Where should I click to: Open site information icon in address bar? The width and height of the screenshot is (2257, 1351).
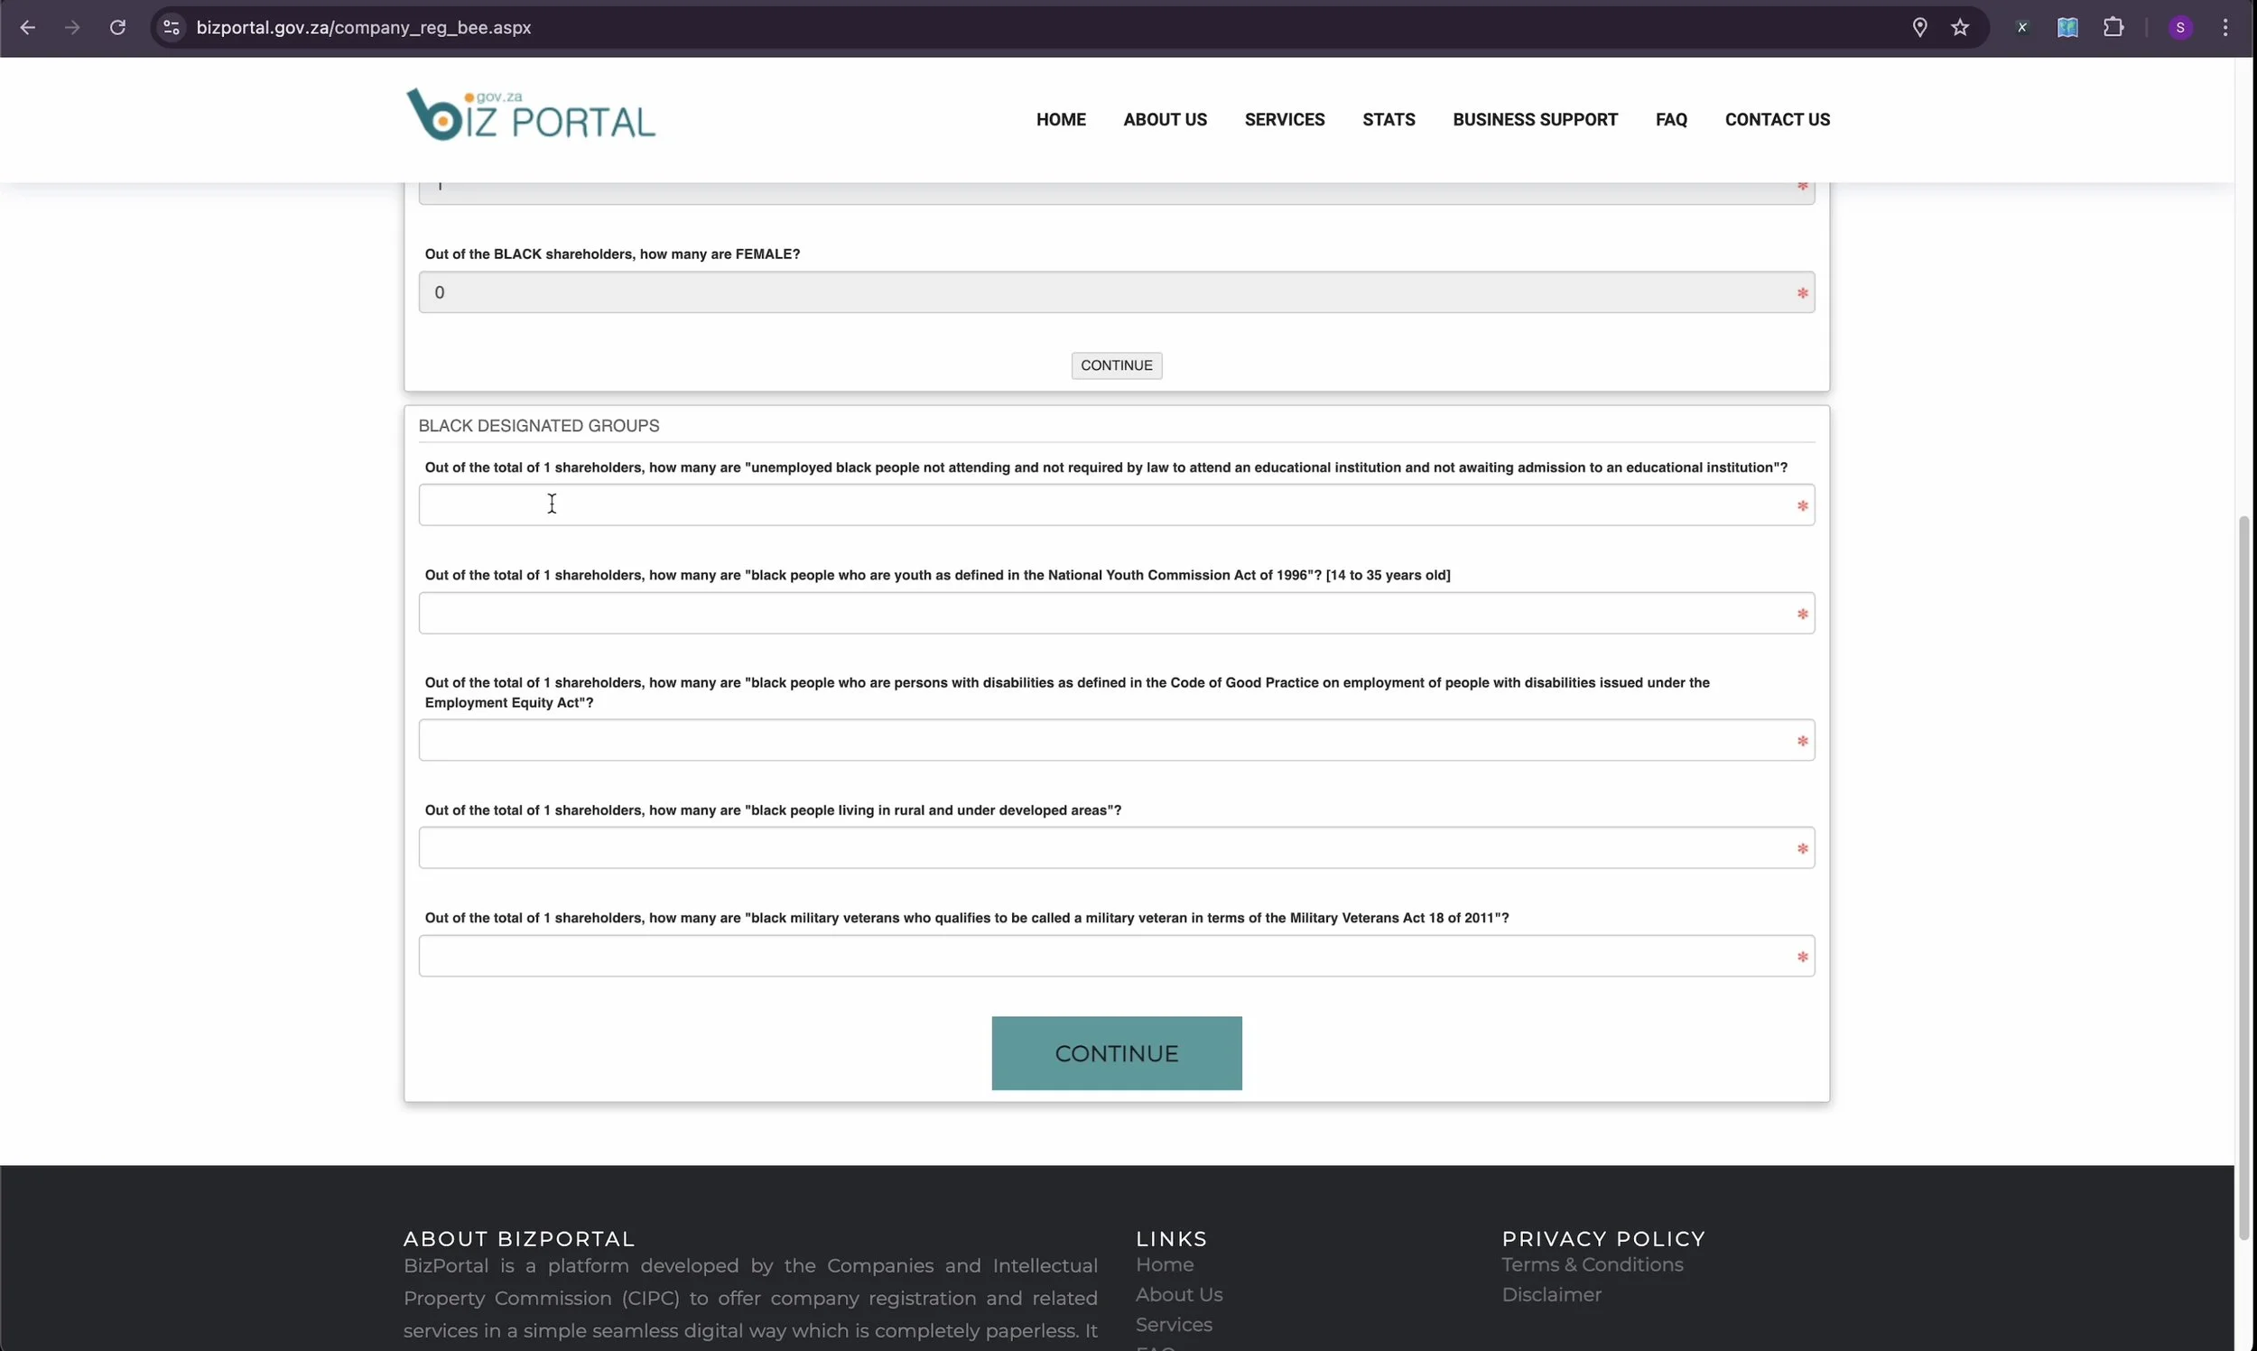(x=172, y=27)
